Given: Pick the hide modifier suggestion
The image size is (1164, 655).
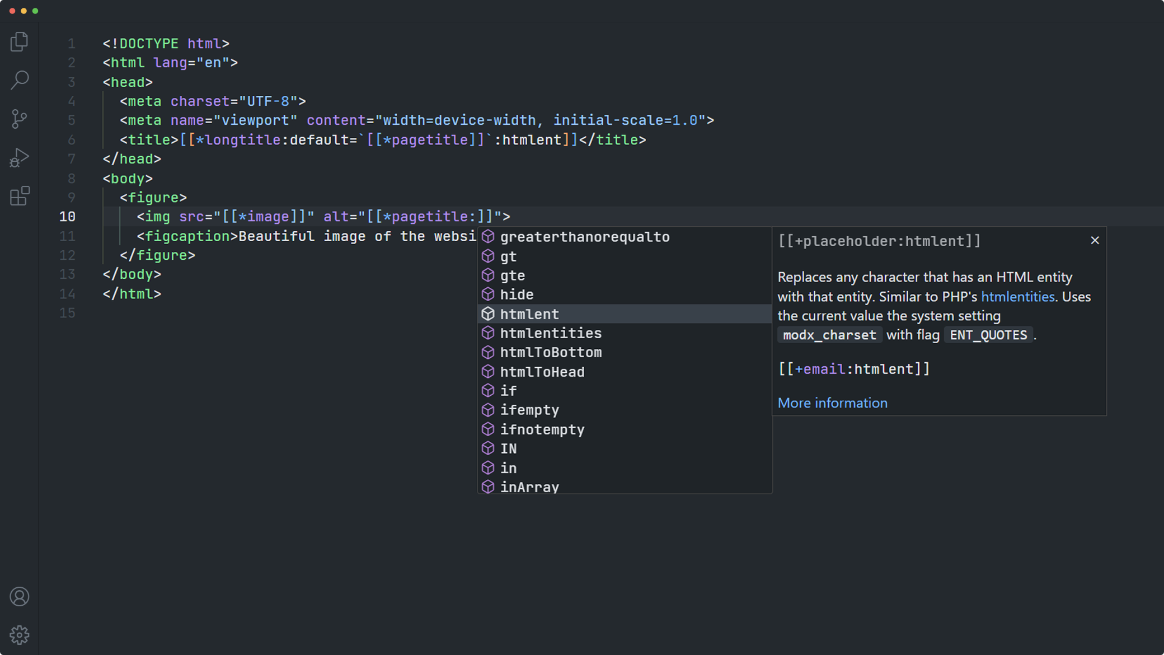Looking at the screenshot, I should click(x=517, y=294).
